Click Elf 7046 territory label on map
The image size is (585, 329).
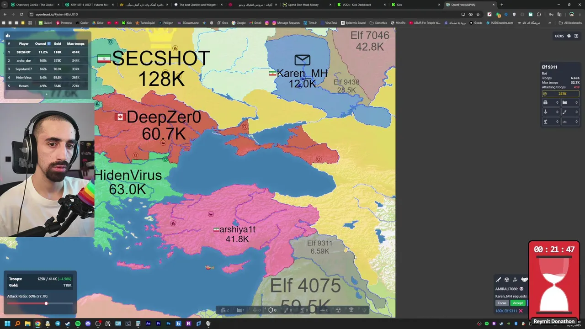tap(370, 36)
